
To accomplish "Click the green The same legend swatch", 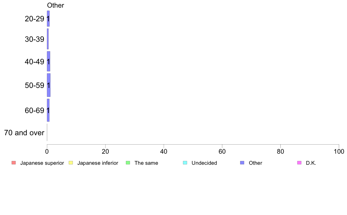I will point(128,163).
